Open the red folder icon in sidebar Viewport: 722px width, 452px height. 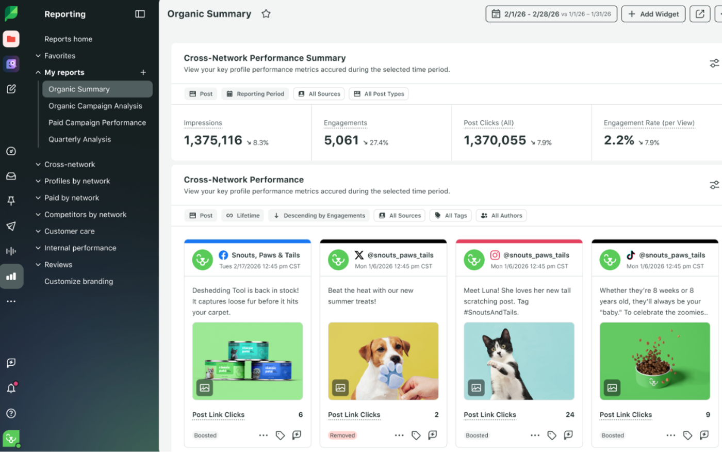pyautogui.click(x=11, y=39)
